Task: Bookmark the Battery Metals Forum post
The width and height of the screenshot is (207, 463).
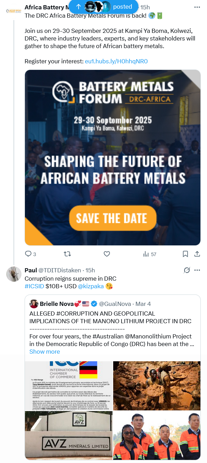Action: point(185,254)
